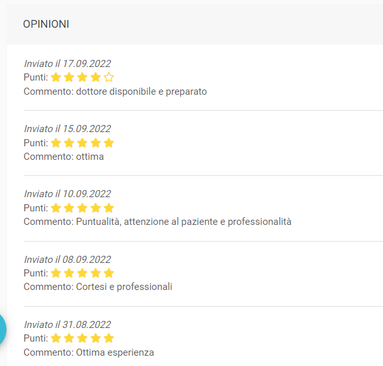Click comment 'Ottima esperienza'

tap(115, 352)
